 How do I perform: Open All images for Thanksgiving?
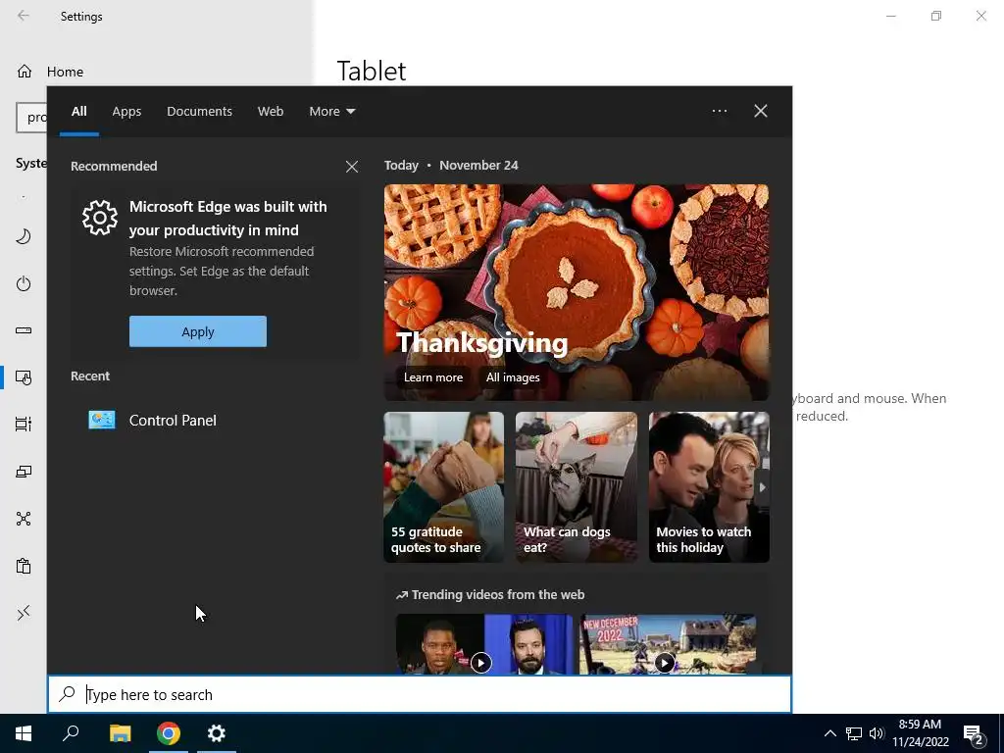[512, 377]
